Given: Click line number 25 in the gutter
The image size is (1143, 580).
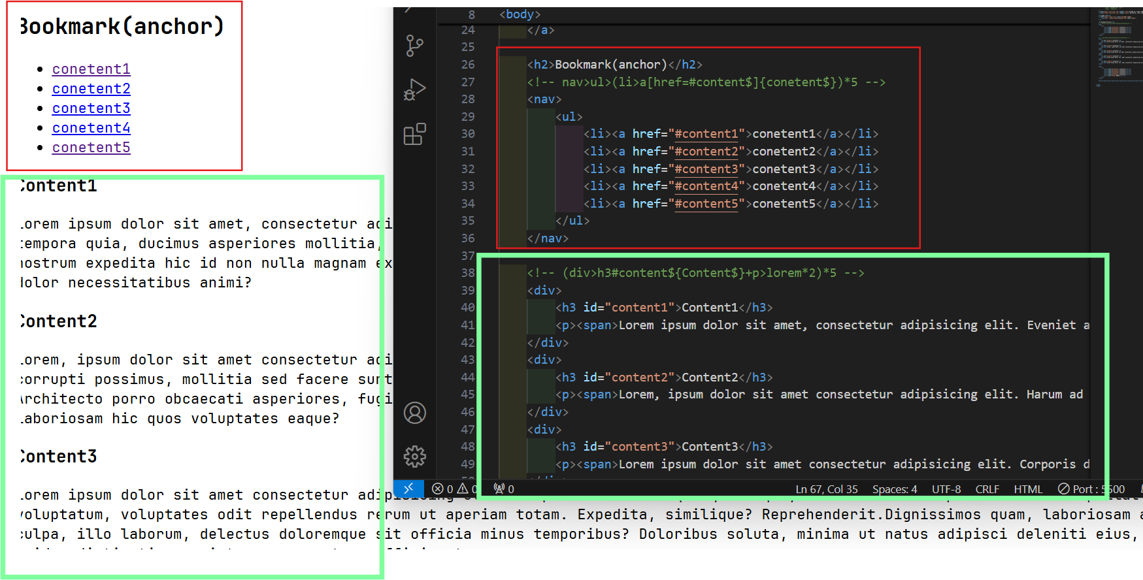Looking at the screenshot, I should coord(468,47).
